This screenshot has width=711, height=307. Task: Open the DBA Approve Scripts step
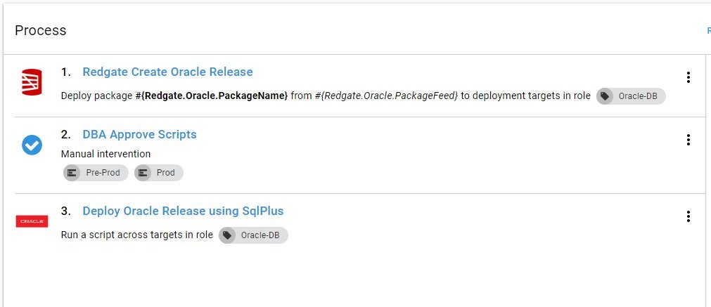click(x=139, y=134)
